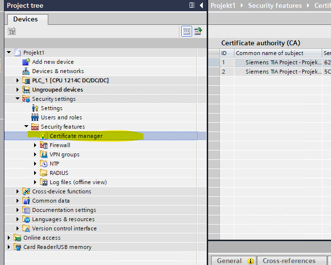The width and height of the screenshot is (331, 265).
Task: Click the Firewall icon in tree
Action: 44,145
